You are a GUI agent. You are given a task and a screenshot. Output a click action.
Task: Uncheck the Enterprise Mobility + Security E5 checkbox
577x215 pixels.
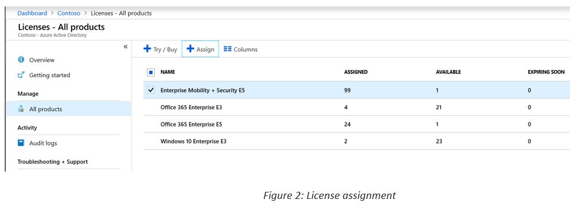point(151,90)
